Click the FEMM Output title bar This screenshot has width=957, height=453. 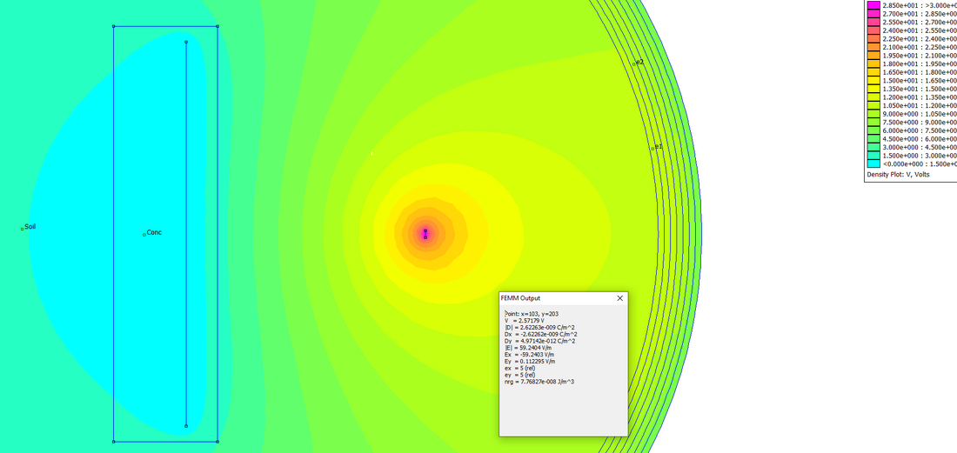click(x=557, y=298)
